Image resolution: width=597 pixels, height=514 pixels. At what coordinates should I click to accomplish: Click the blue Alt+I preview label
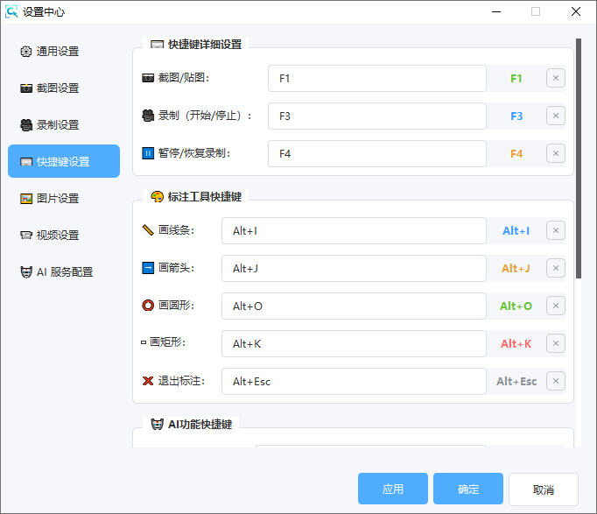tap(516, 230)
